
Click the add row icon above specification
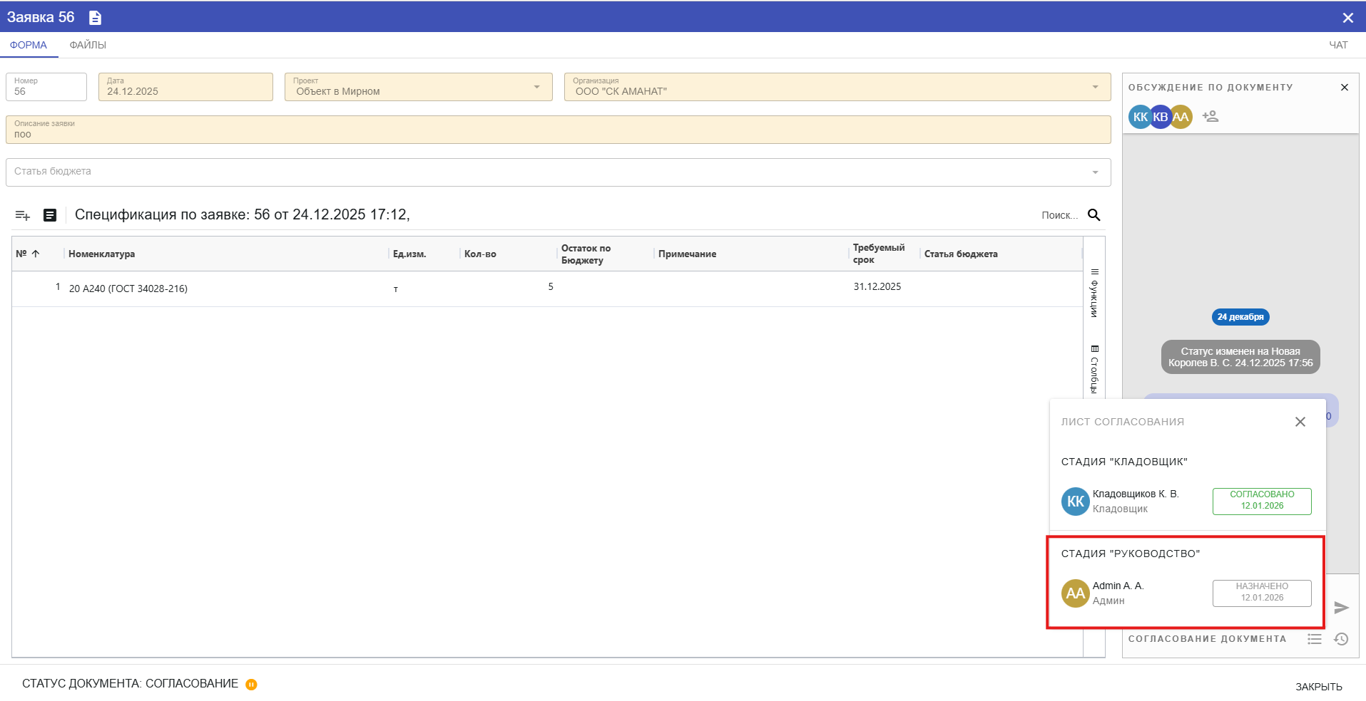pyautogui.click(x=23, y=215)
